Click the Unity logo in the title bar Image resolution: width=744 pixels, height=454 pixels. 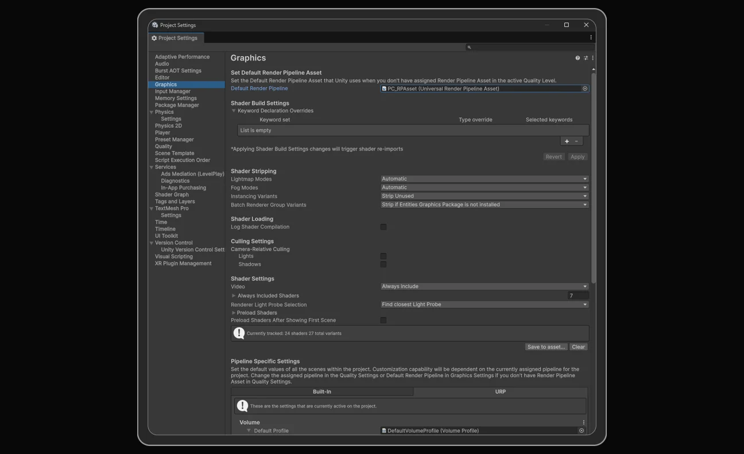(155, 25)
